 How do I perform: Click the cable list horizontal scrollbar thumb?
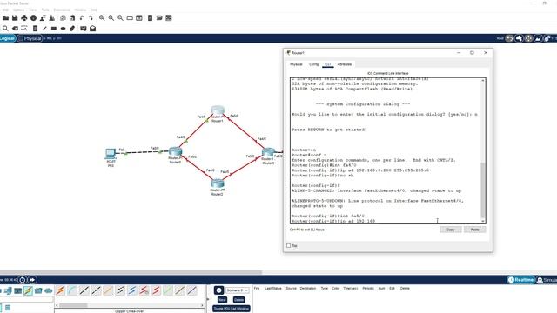tap(73, 305)
